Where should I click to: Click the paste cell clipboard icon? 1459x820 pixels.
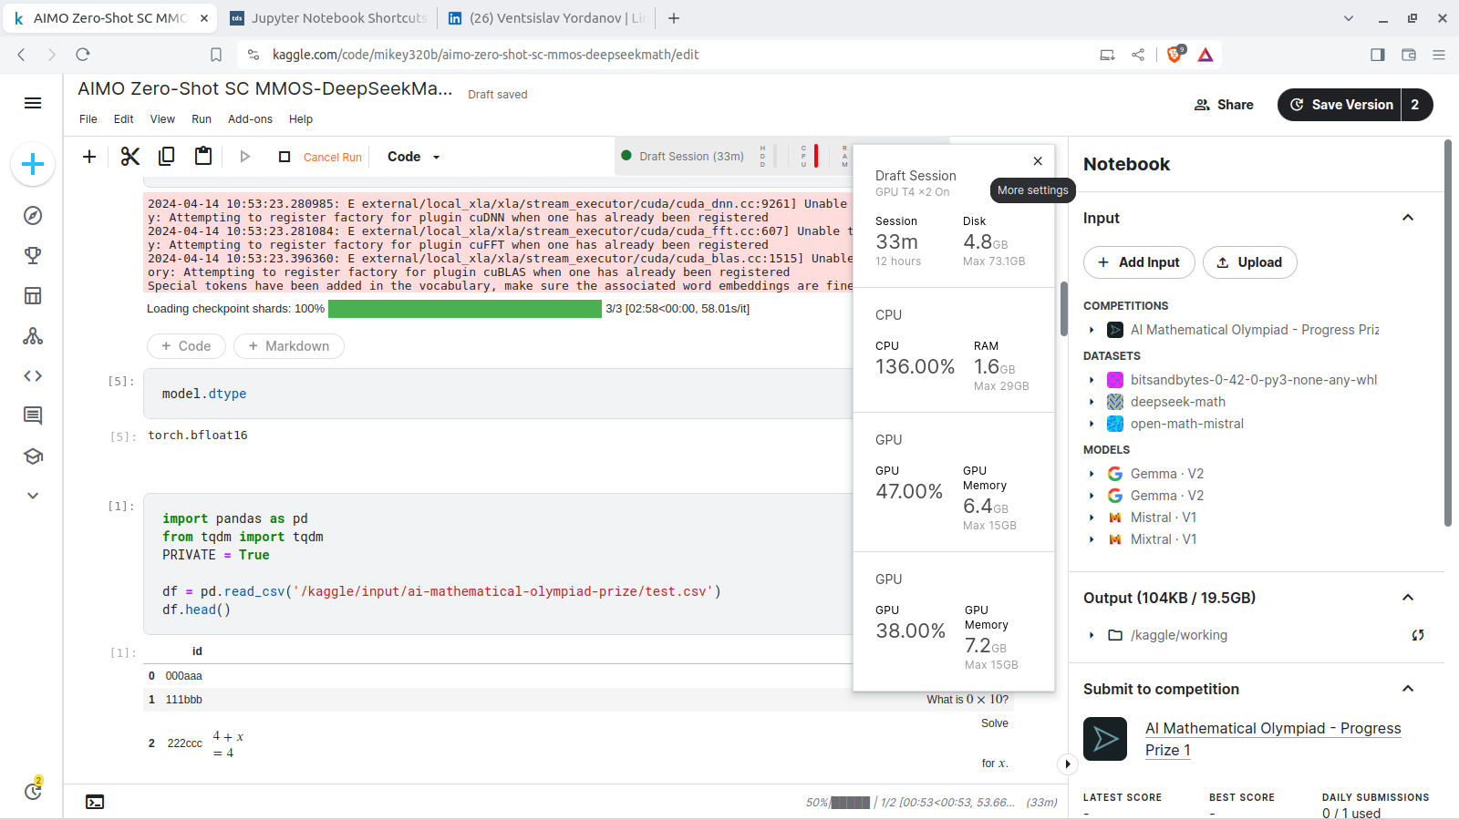[x=203, y=157]
